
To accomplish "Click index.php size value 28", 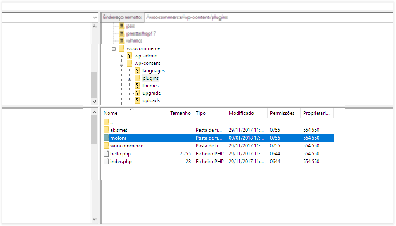I will [188, 161].
